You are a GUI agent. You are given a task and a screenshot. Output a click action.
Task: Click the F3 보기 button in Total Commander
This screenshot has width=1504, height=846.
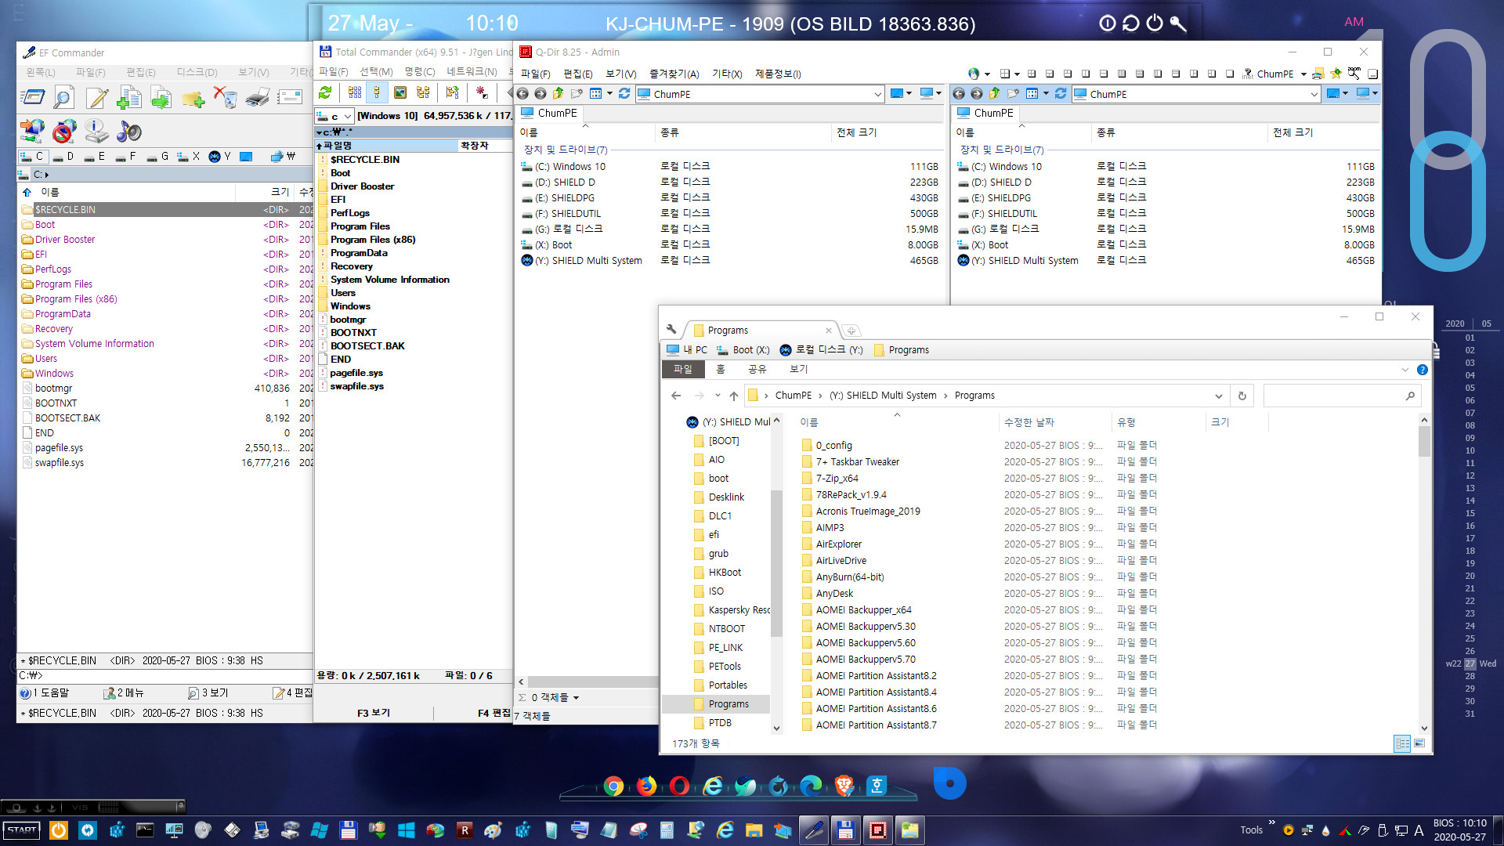click(x=374, y=713)
